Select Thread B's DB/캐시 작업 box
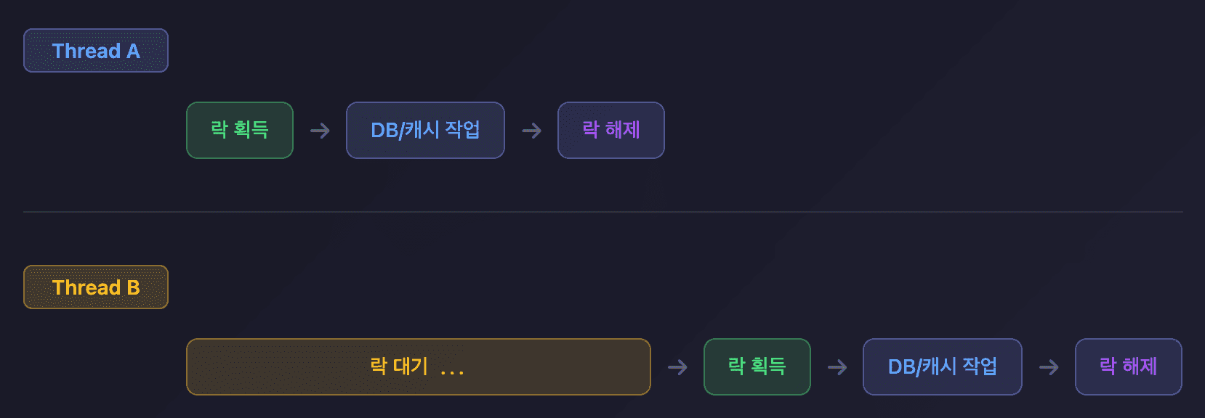 942,366
